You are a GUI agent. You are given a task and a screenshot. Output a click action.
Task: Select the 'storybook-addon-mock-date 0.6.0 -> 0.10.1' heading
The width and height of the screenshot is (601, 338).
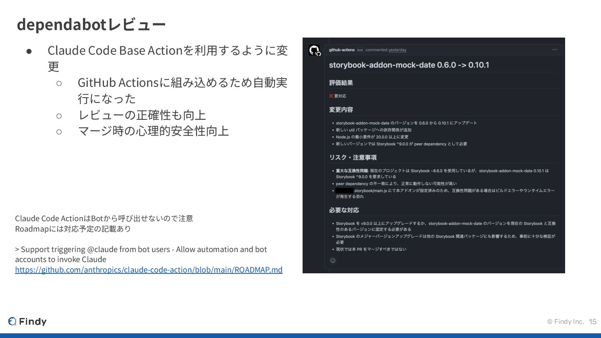click(x=409, y=65)
